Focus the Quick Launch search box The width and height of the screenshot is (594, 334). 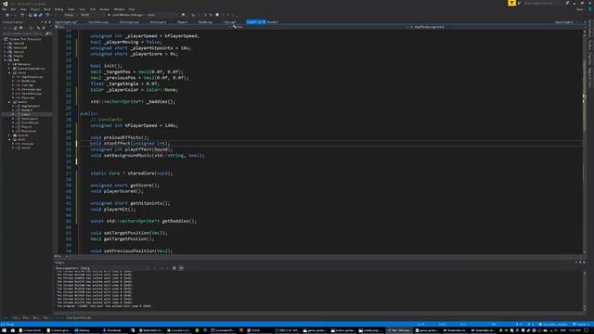coord(542,3)
